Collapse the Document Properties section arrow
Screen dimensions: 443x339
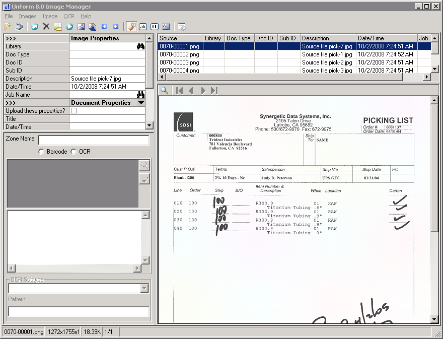point(141,103)
